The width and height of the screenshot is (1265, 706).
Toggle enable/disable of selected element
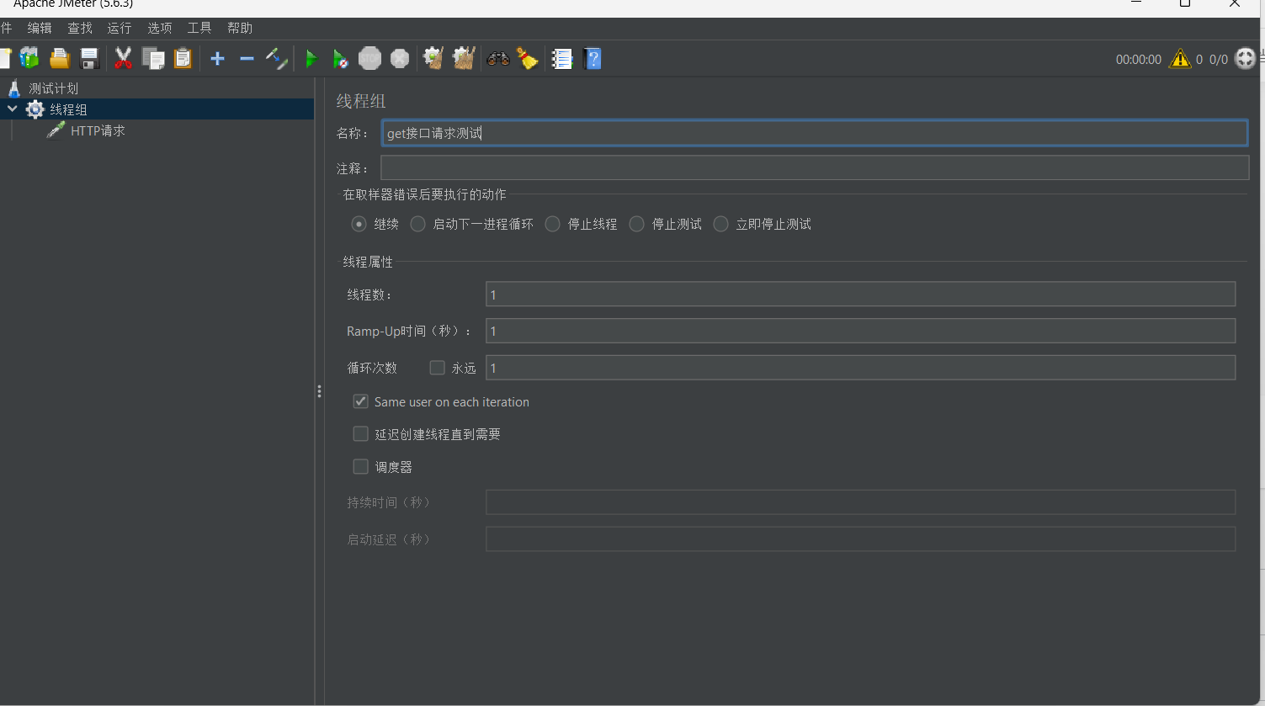coord(277,58)
